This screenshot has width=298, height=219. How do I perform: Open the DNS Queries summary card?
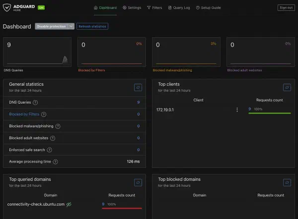[x=37, y=52]
